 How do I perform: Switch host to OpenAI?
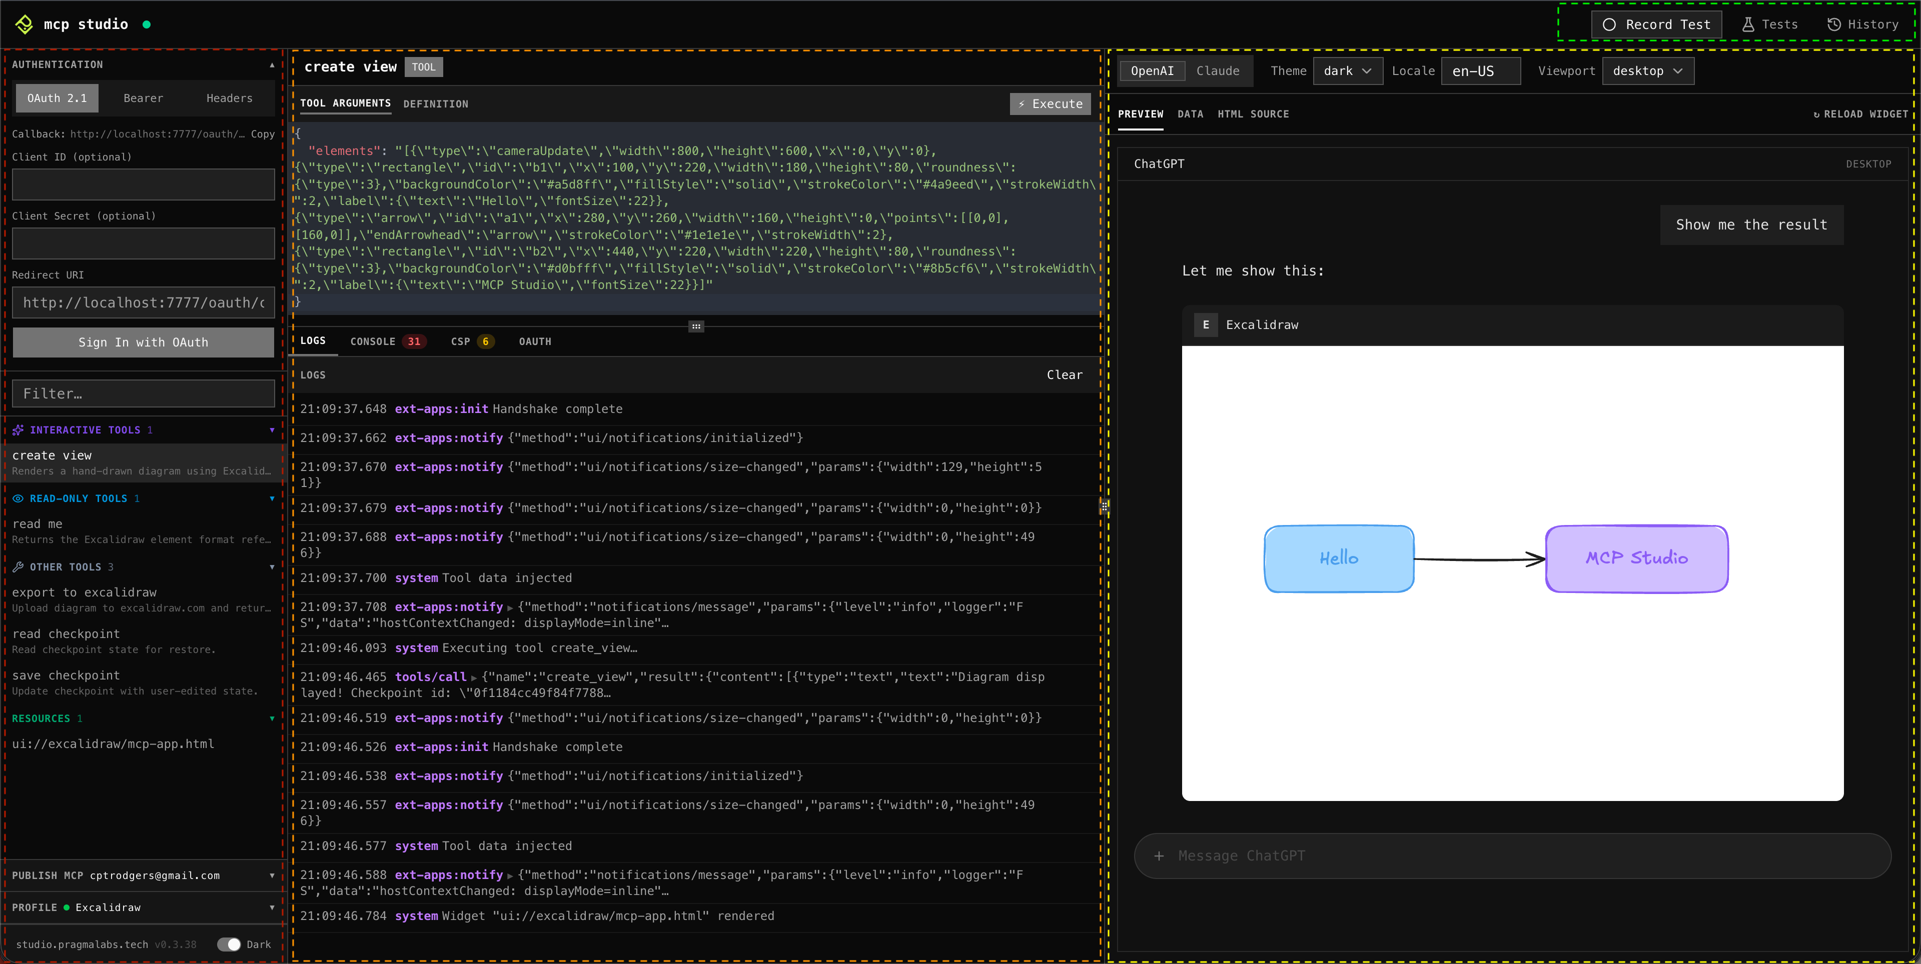(x=1152, y=71)
